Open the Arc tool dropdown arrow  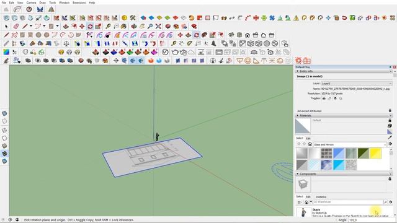[x=44, y=26]
